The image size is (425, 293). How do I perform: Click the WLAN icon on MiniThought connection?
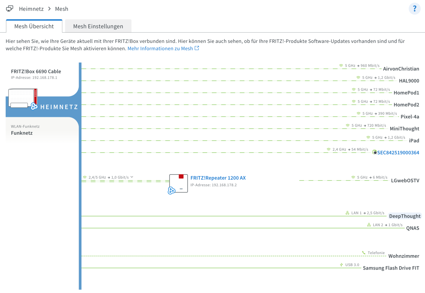pyautogui.click(x=347, y=125)
